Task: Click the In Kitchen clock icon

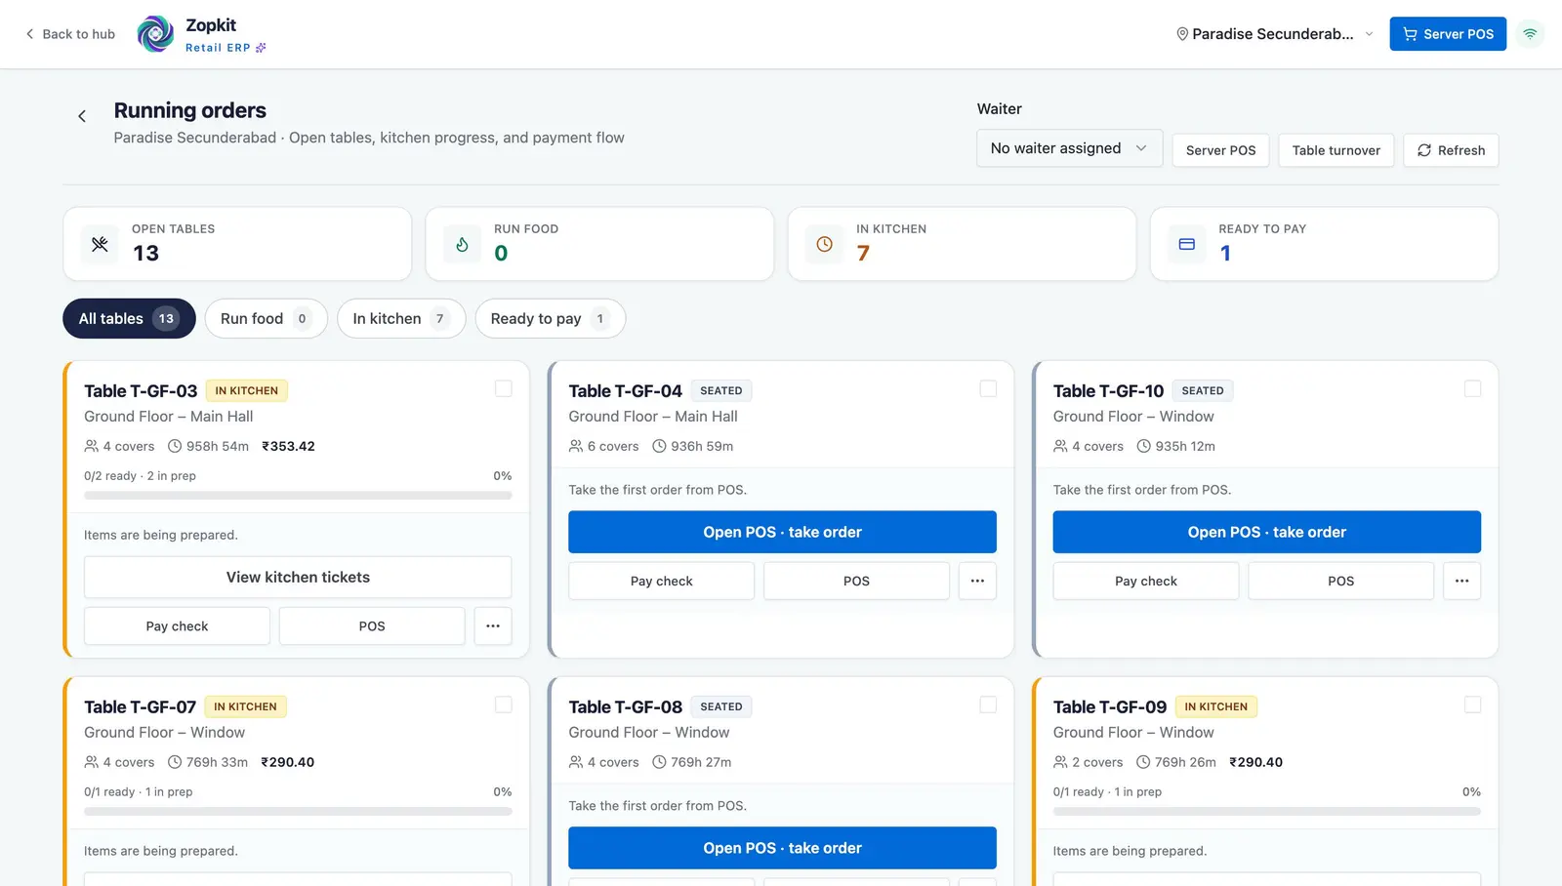Action: (824, 244)
